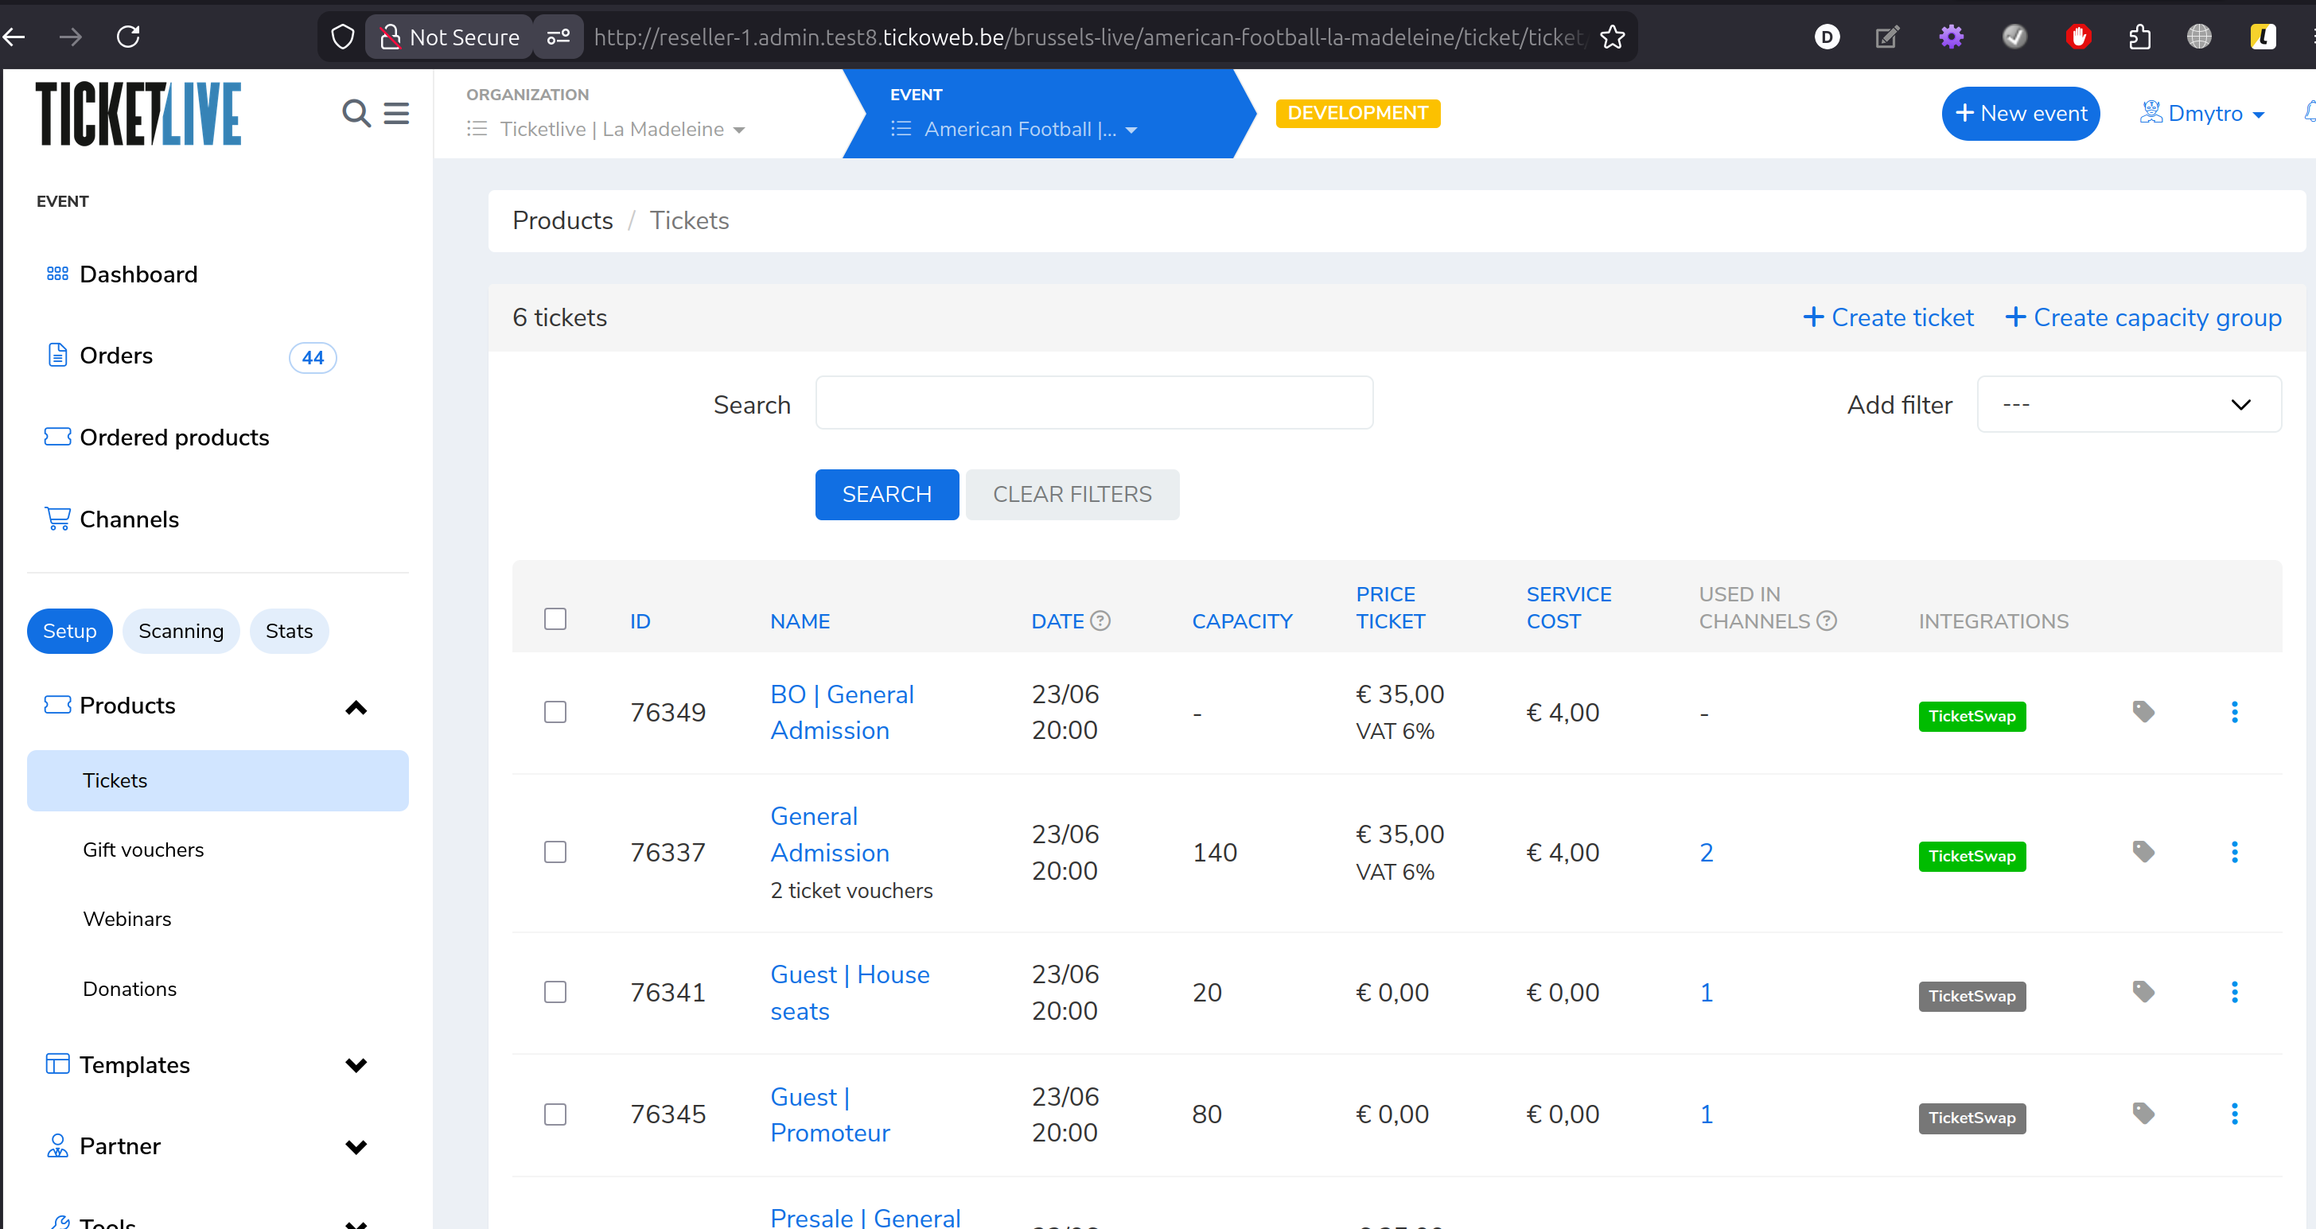Open three-dot menu for ticket 76337
The image size is (2316, 1229).
tap(2234, 852)
